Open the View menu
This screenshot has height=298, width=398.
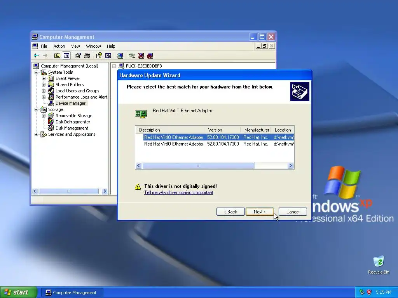75,46
